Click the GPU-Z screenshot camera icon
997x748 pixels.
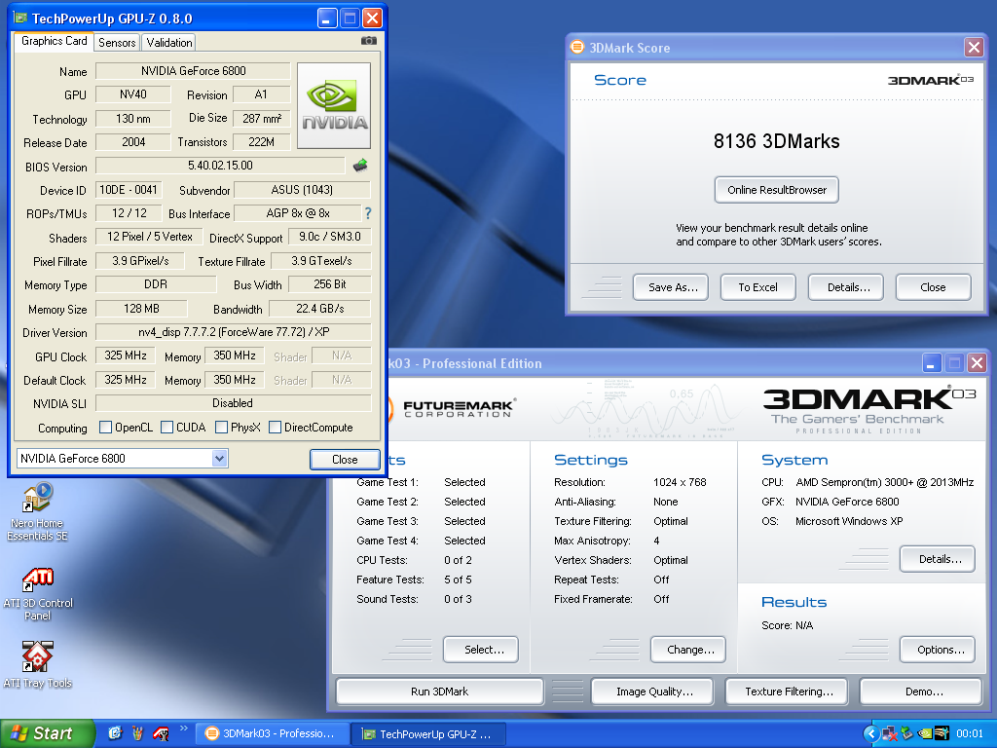point(369,41)
